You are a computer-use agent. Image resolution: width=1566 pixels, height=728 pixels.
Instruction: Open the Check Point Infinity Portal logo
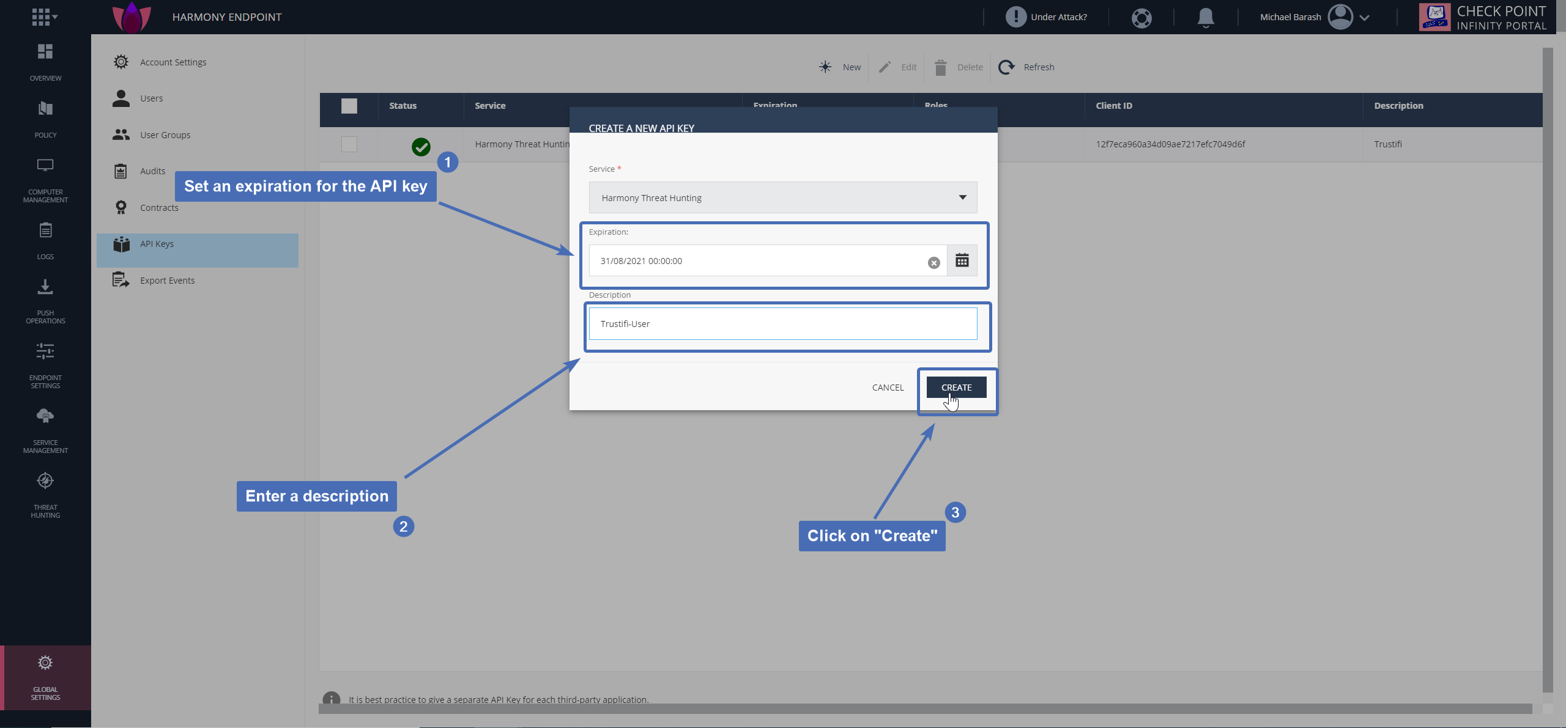[x=1483, y=17]
